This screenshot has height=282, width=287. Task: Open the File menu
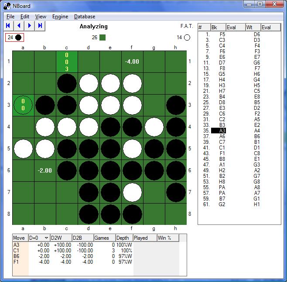tap(10, 17)
